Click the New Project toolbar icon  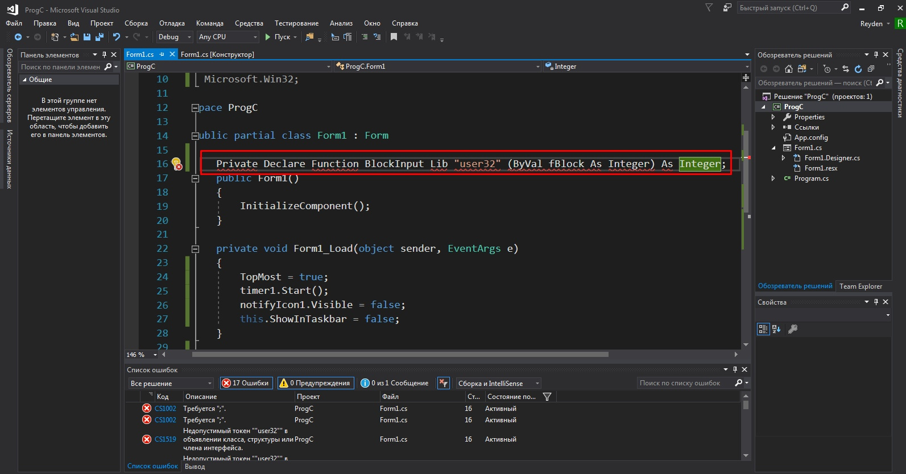(x=55, y=37)
